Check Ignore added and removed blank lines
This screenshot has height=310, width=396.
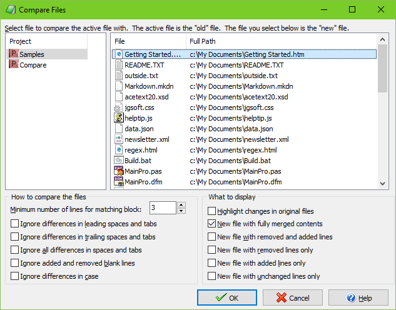coord(14,263)
